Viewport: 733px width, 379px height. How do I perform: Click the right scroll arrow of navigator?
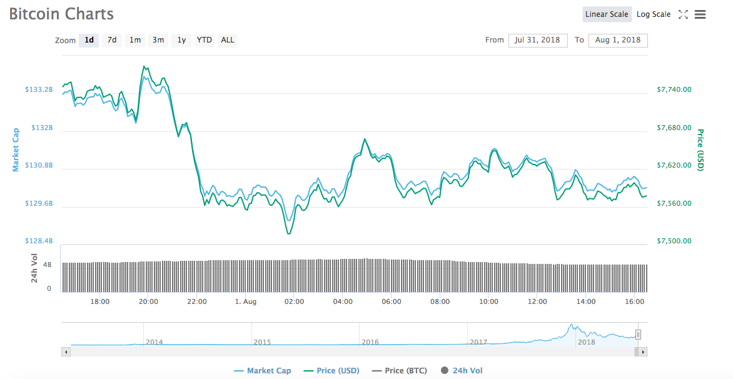point(643,352)
